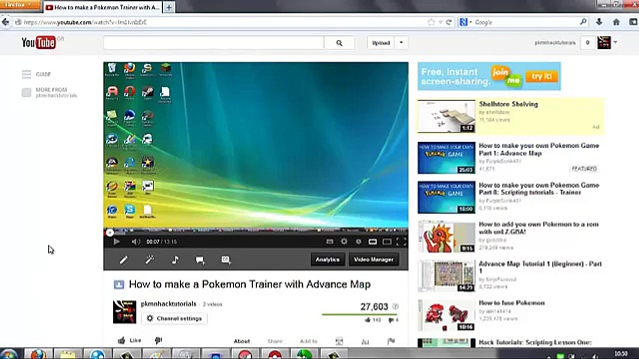Viewport: 639px width, 359px height.
Task: Open the Share tab below the video
Action: (275, 341)
